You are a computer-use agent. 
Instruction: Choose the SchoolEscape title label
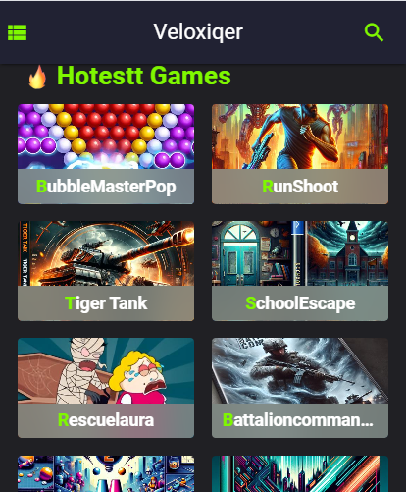coord(300,303)
